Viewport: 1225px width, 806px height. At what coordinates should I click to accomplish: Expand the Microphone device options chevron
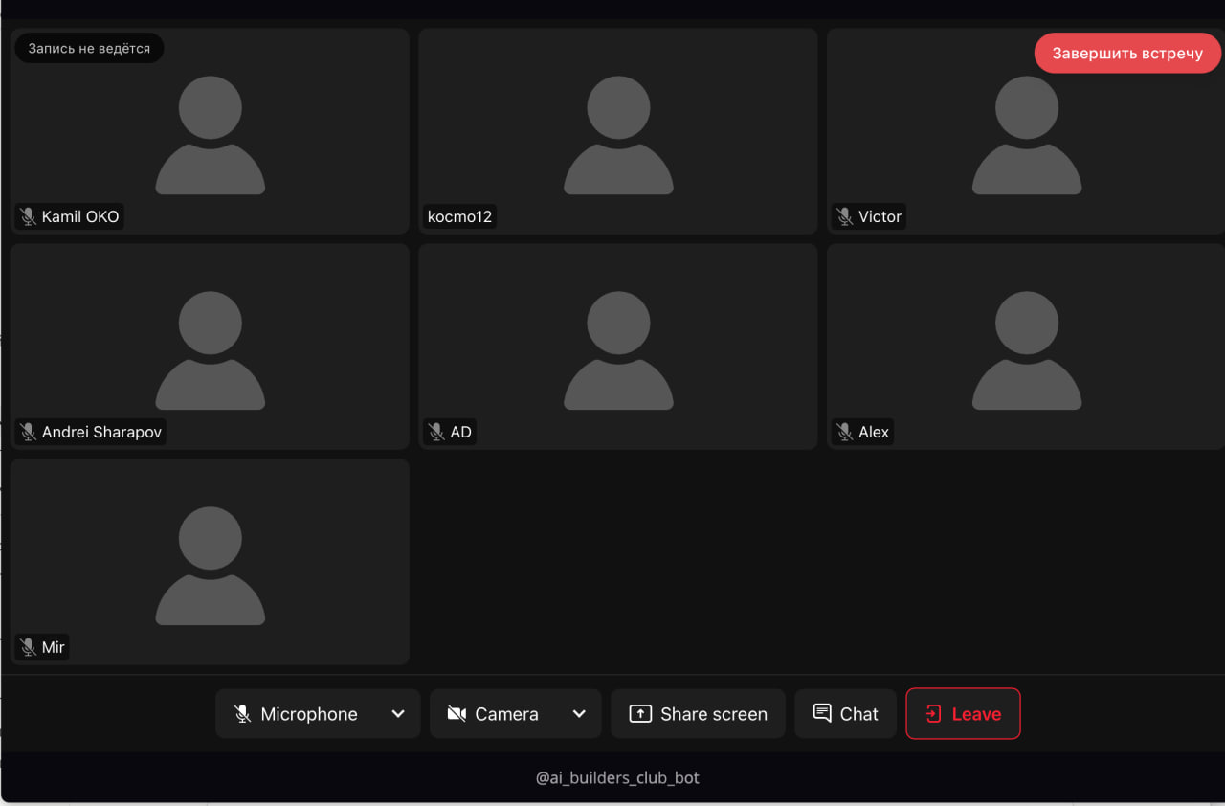coord(398,714)
